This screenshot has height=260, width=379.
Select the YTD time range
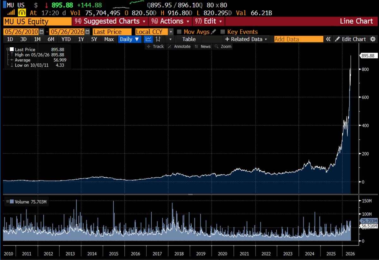(66, 39)
